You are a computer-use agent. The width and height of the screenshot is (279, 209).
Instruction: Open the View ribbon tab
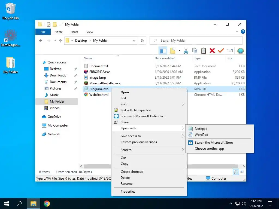pyautogui.click(x=90, y=32)
